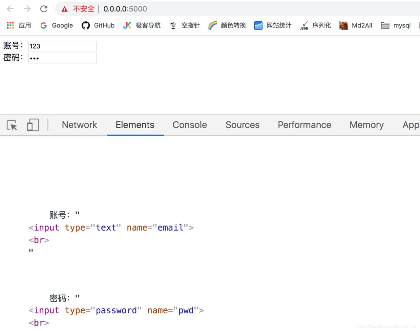Switch to the Performance tab
The image size is (420, 331).
click(x=304, y=125)
